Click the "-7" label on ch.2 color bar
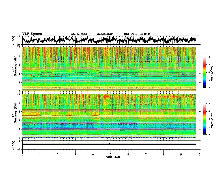This screenshot has width=224, height=173. (208, 134)
